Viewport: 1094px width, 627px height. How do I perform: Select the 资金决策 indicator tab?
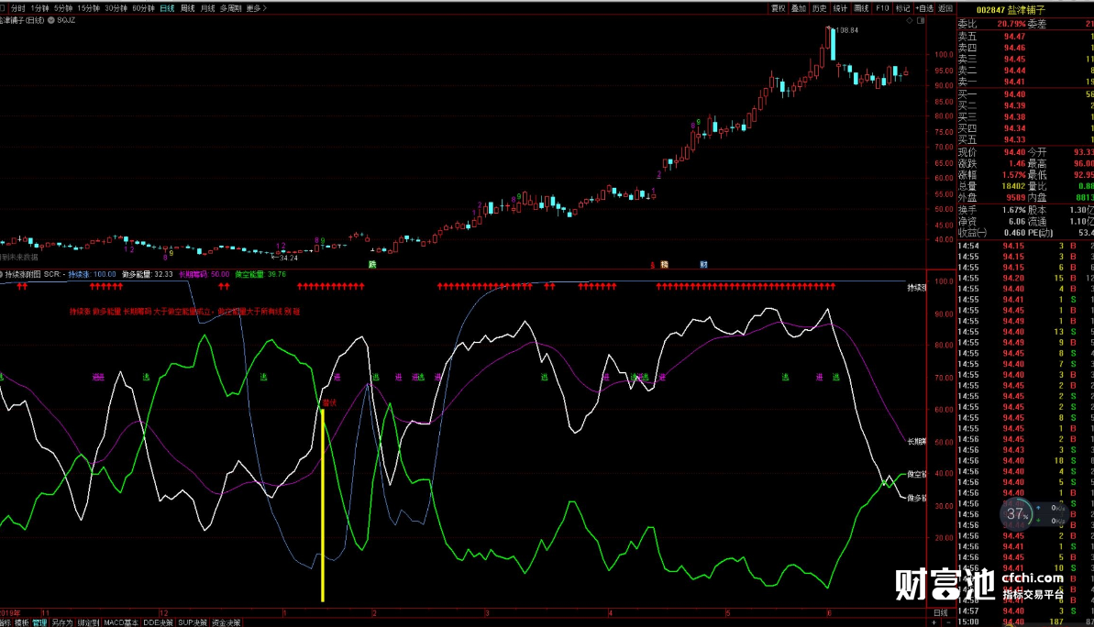227,622
